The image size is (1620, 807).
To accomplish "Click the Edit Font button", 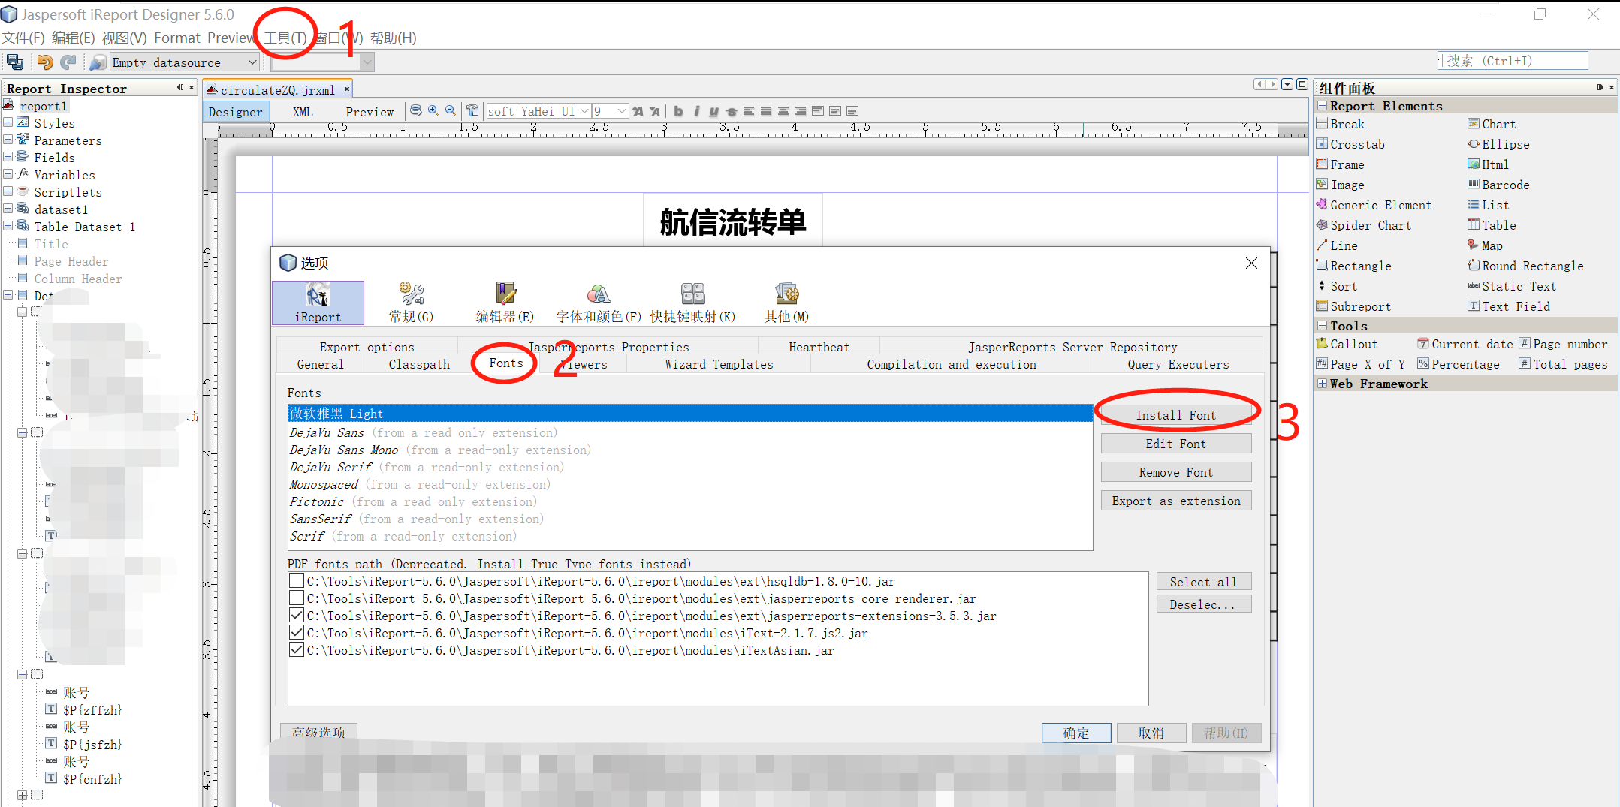I will tap(1176, 444).
